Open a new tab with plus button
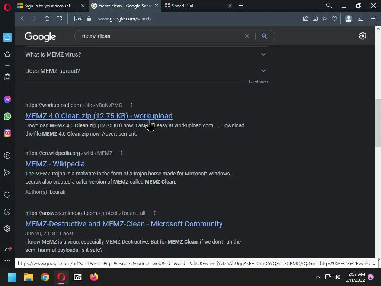The width and height of the screenshot is (381, 286). coord(241,6)
